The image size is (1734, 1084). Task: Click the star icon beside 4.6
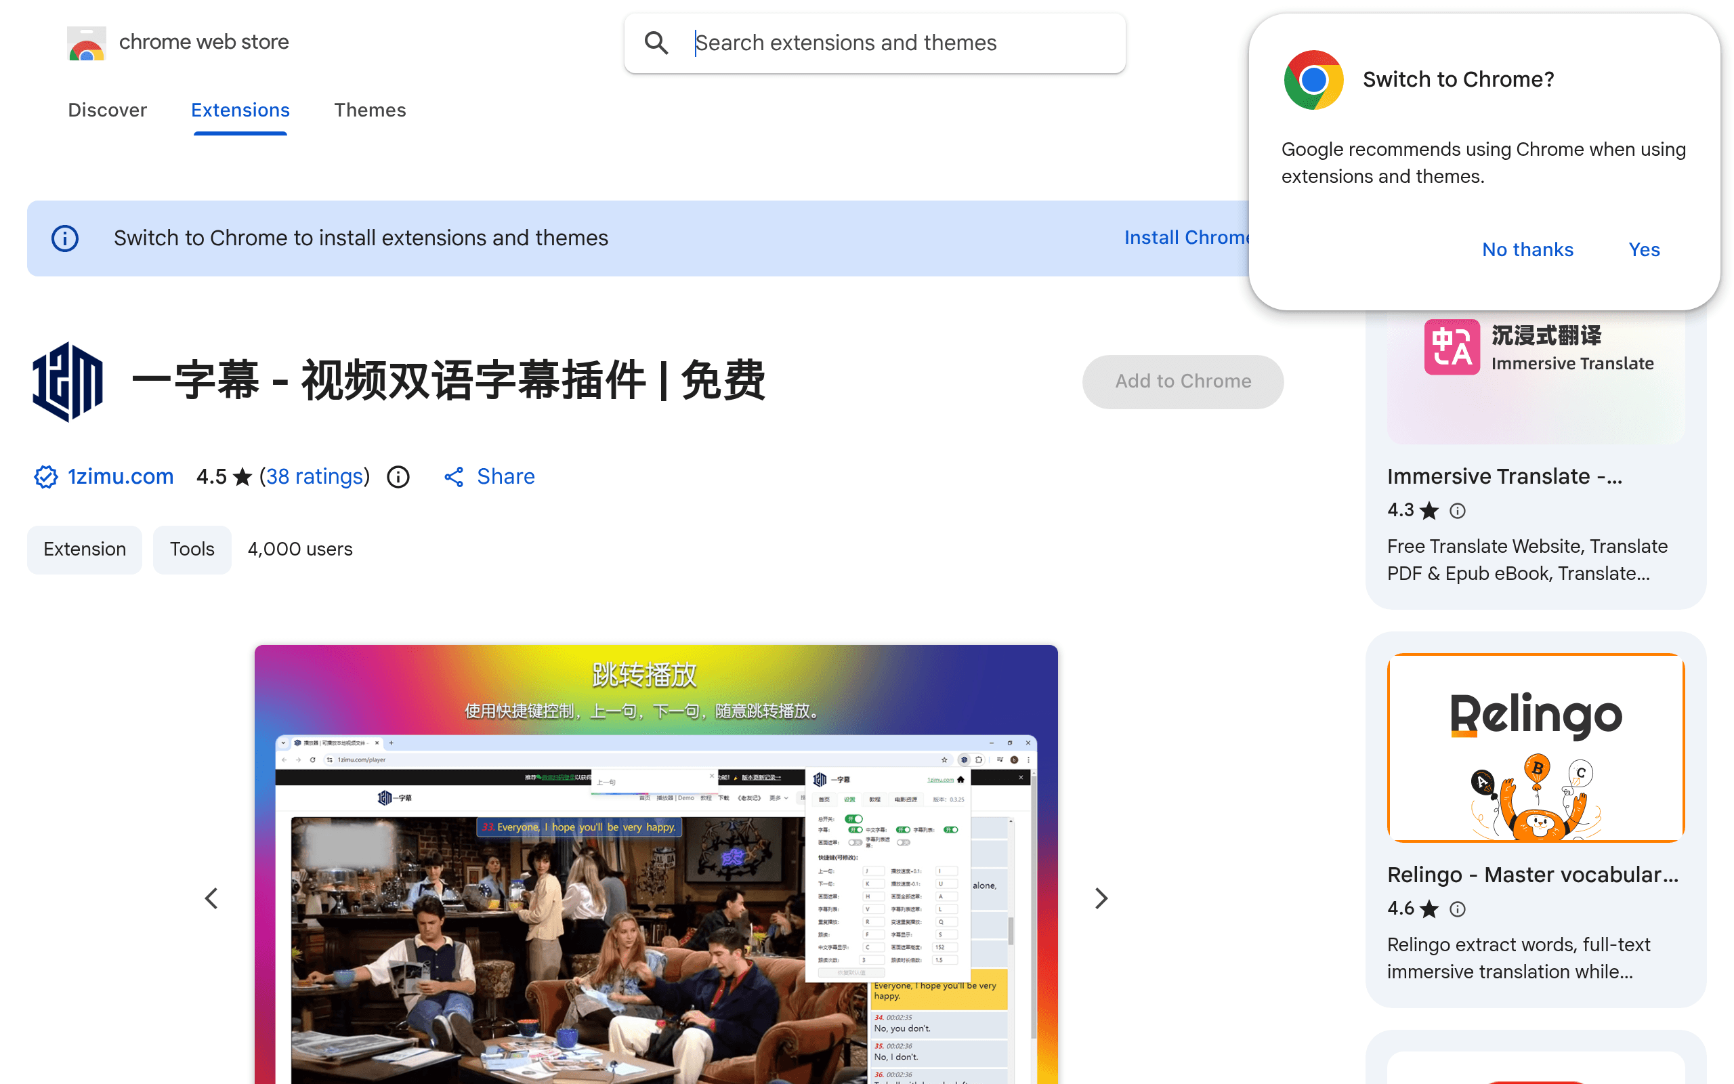[x=1429, y=909]
